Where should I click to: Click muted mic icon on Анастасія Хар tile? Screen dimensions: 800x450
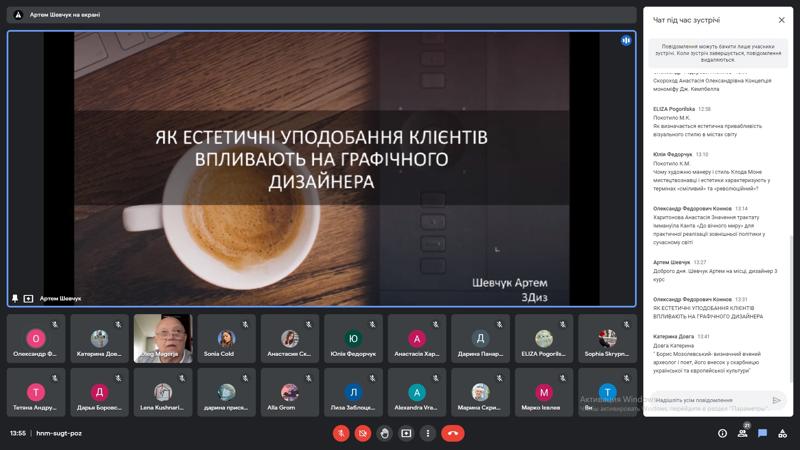pyautogui.click(x=436, y=324)
